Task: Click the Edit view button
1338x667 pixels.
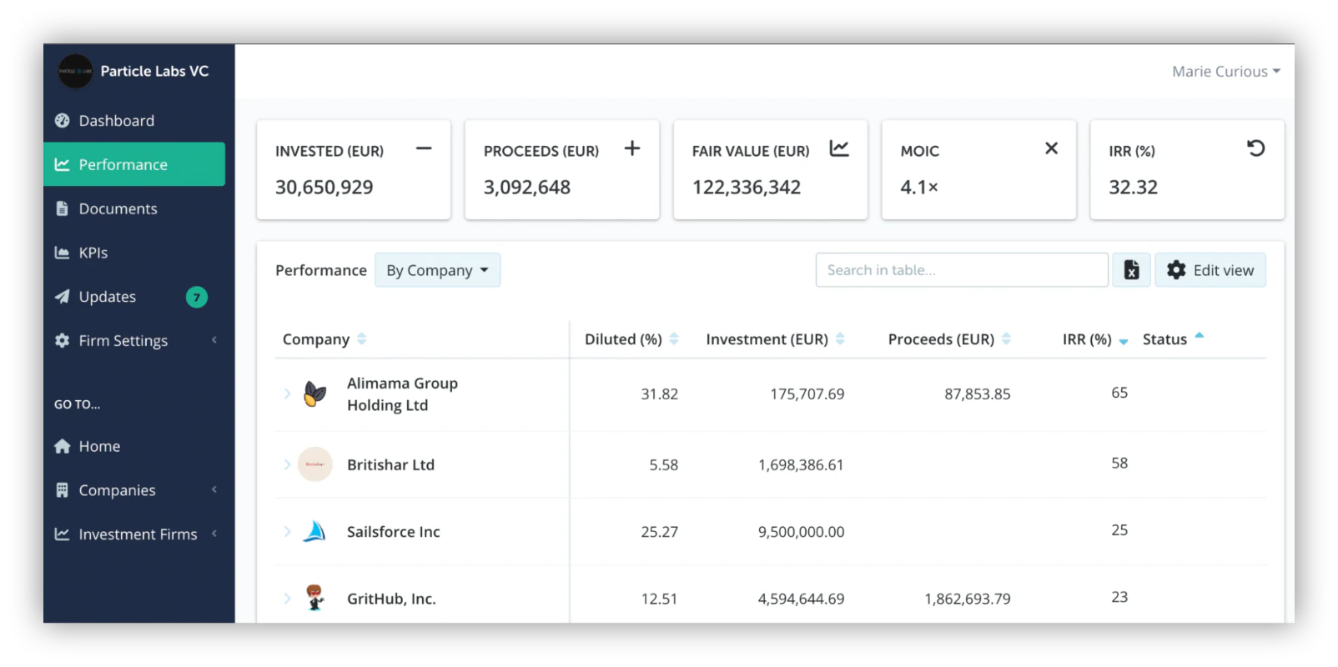Action: [1210, 270]
